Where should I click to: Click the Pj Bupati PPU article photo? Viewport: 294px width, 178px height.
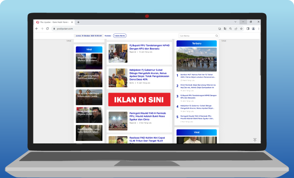click(x=118, y=53)
